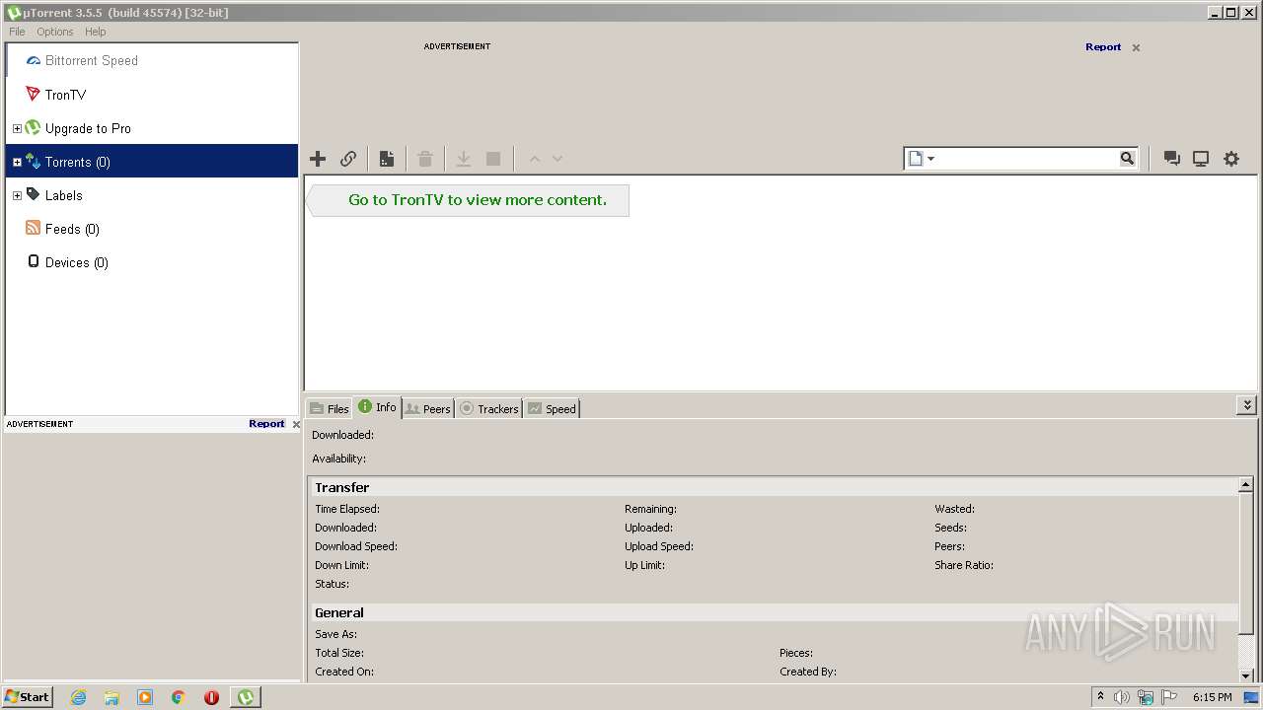Image resolution: width=1263 pixels, height=710 pixels.
Task: Click the Transfer section header
Action: [x=774, y=487]
